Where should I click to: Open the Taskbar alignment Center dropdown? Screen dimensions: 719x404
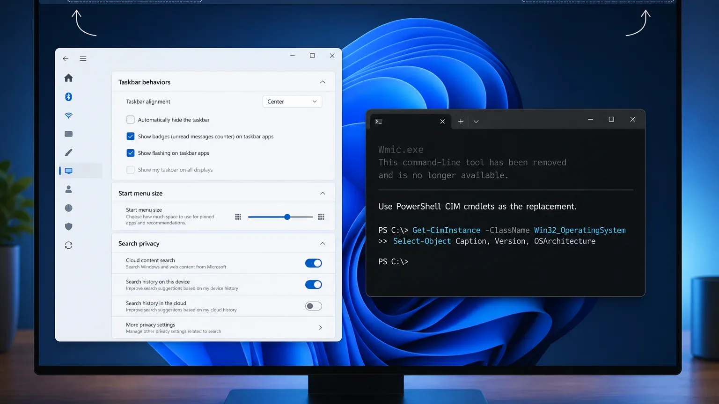tap(292, 101)
